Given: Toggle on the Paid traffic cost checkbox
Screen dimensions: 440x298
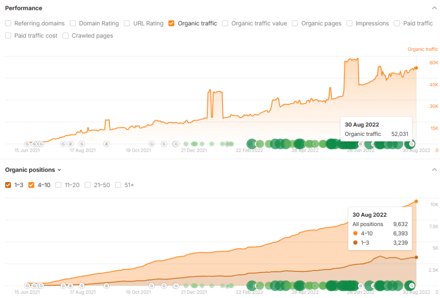Looking at the screenshot, I should tap(8, 36).
